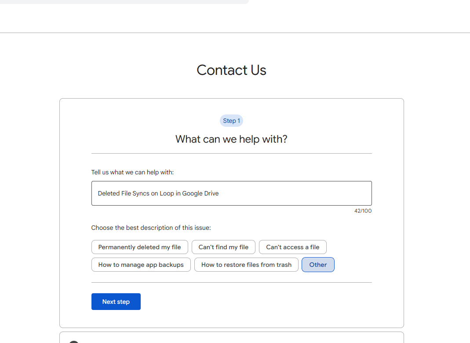Click the partial round icon in the bottom card
The width and height of the screenshot is (470, 343).
(x=74, y=341)
